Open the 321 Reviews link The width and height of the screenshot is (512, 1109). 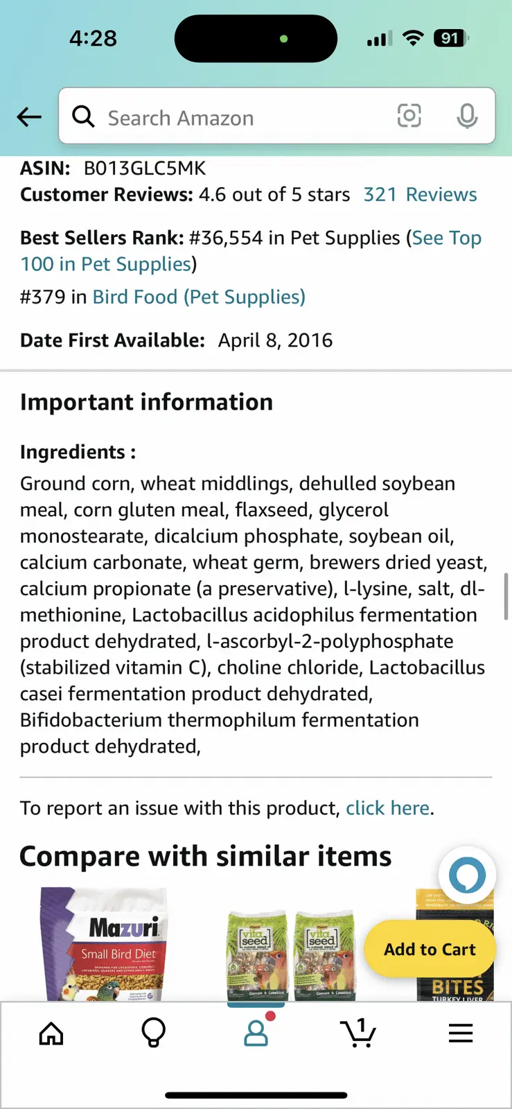[x=420, y=195]
